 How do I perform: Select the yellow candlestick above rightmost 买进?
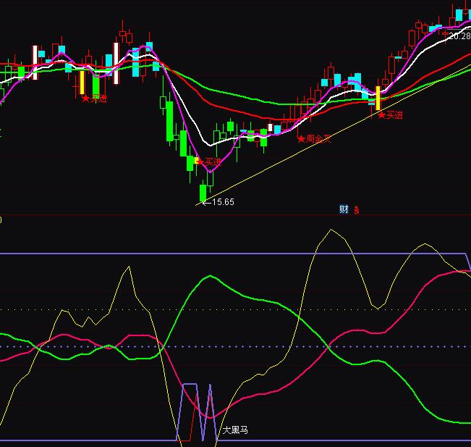click(x=378, y=98)
